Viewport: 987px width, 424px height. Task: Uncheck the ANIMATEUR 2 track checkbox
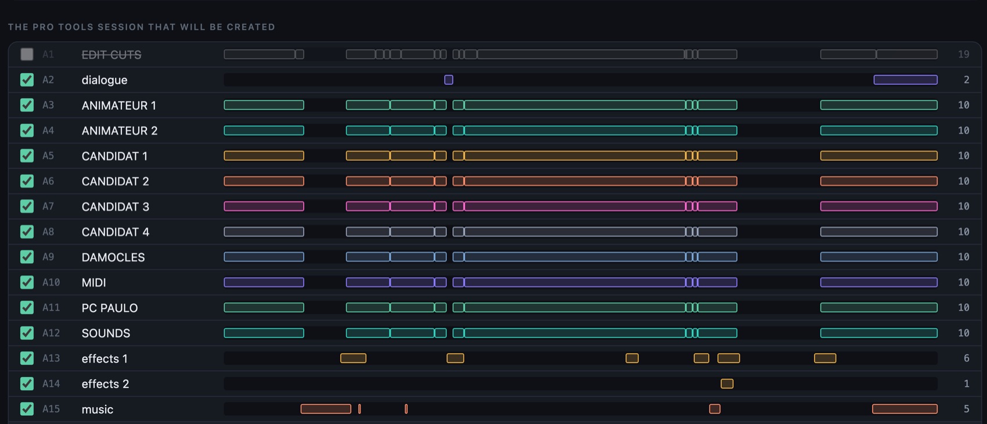(x=27, y=130)
